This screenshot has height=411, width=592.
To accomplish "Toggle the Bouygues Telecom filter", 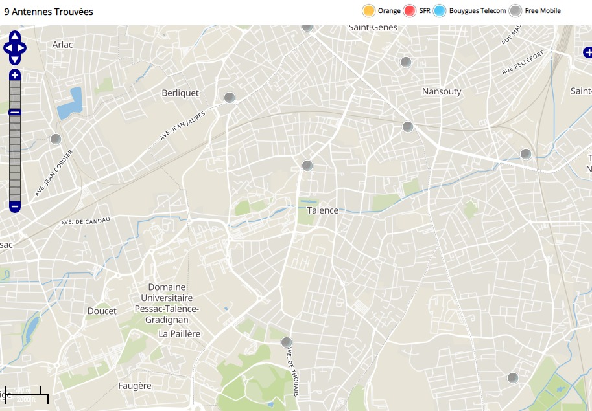I will [x=440, y=11].
